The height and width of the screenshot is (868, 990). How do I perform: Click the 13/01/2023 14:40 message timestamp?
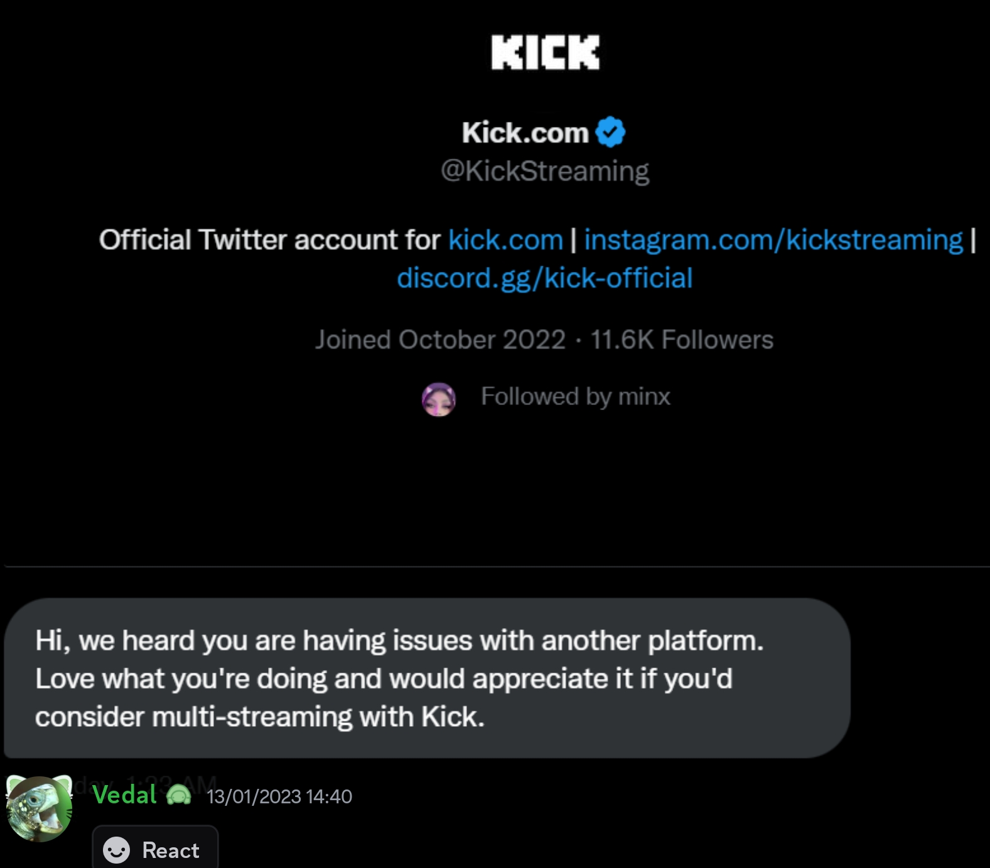point(279,796)
